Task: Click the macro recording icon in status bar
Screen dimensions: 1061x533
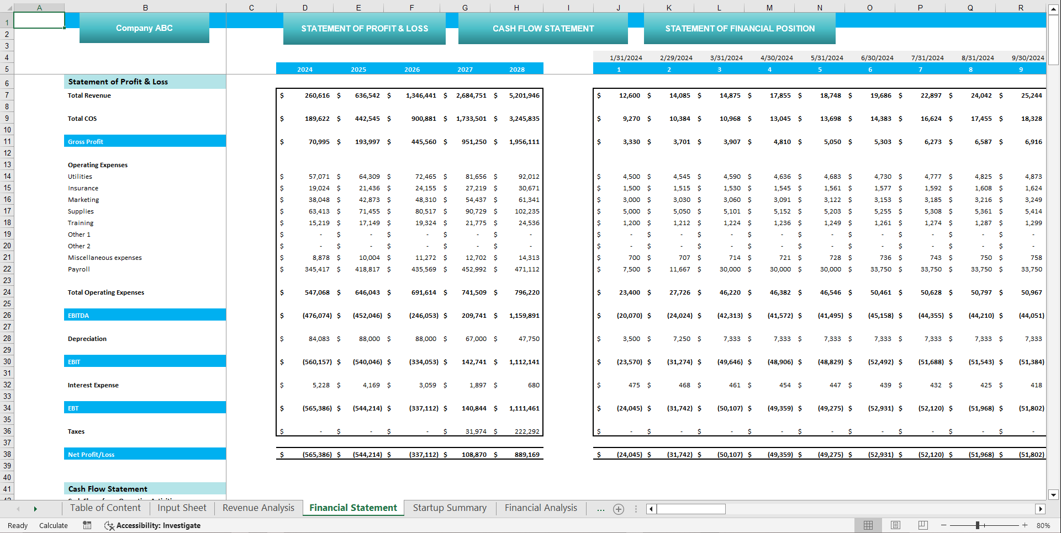Action: [87, 525]
